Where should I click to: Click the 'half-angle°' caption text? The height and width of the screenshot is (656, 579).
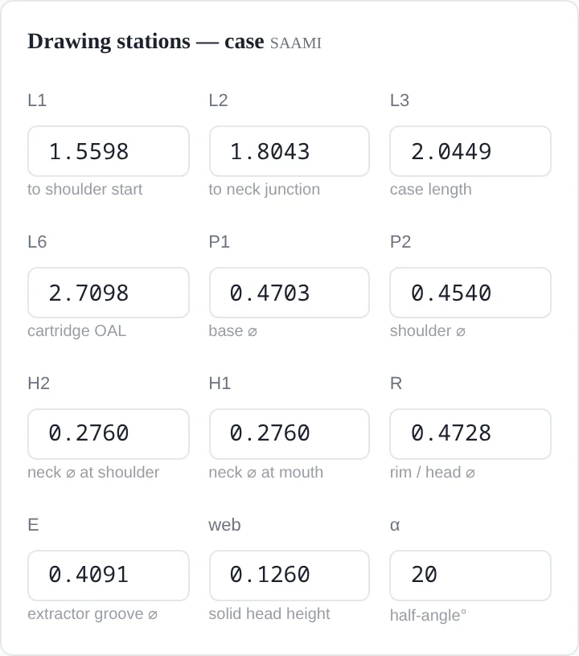(x=428, y=616)
